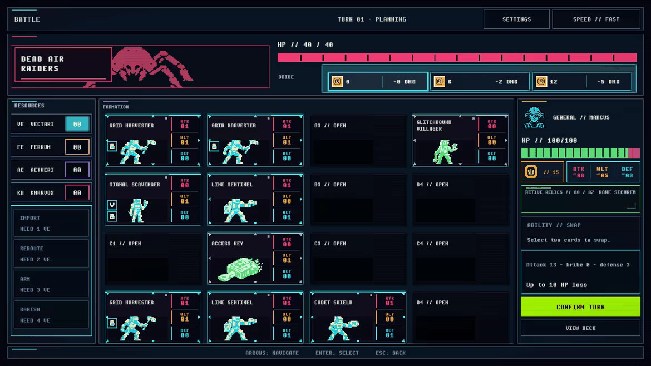
Task: Select the C4 // Open formation slot
Action: (460, 259)
